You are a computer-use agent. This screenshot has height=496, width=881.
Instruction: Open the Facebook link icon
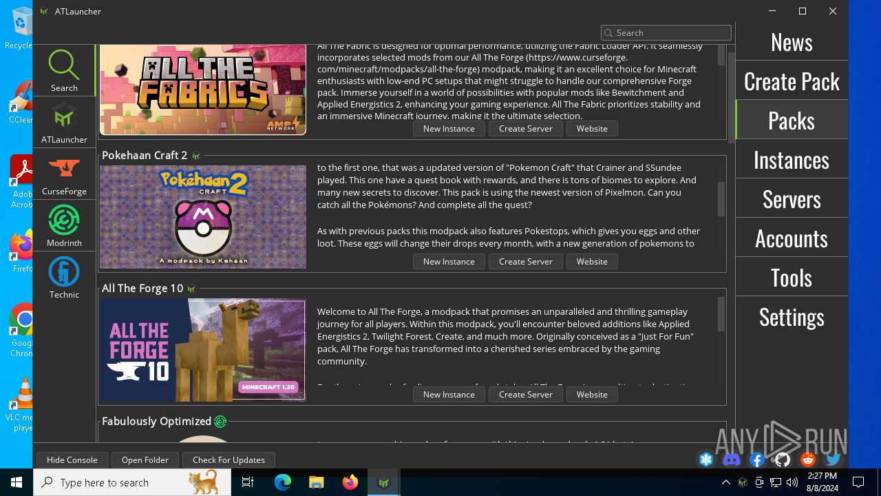(x=757, y=459)
